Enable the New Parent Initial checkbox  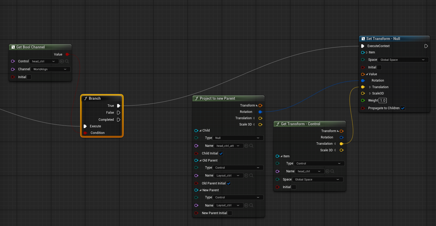(x=230, y=213)
